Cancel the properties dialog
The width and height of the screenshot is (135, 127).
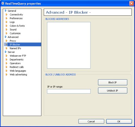(x=91, y=122)
